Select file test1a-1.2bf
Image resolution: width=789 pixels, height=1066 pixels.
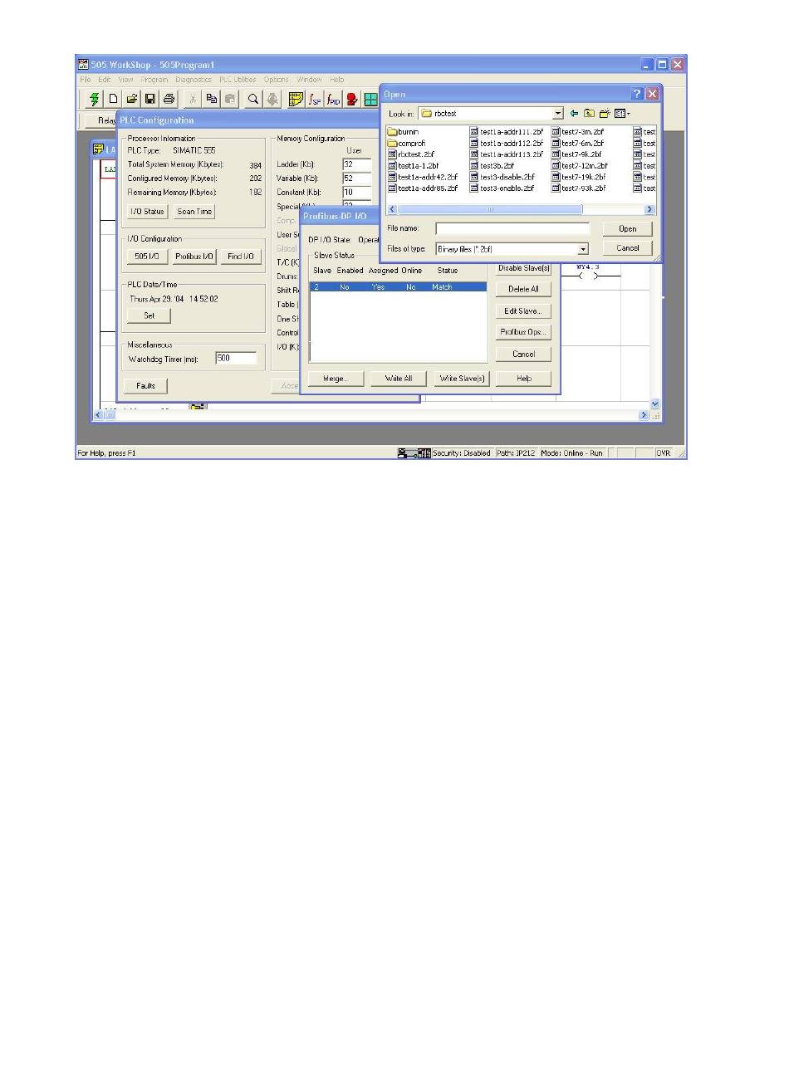point(414,165)
